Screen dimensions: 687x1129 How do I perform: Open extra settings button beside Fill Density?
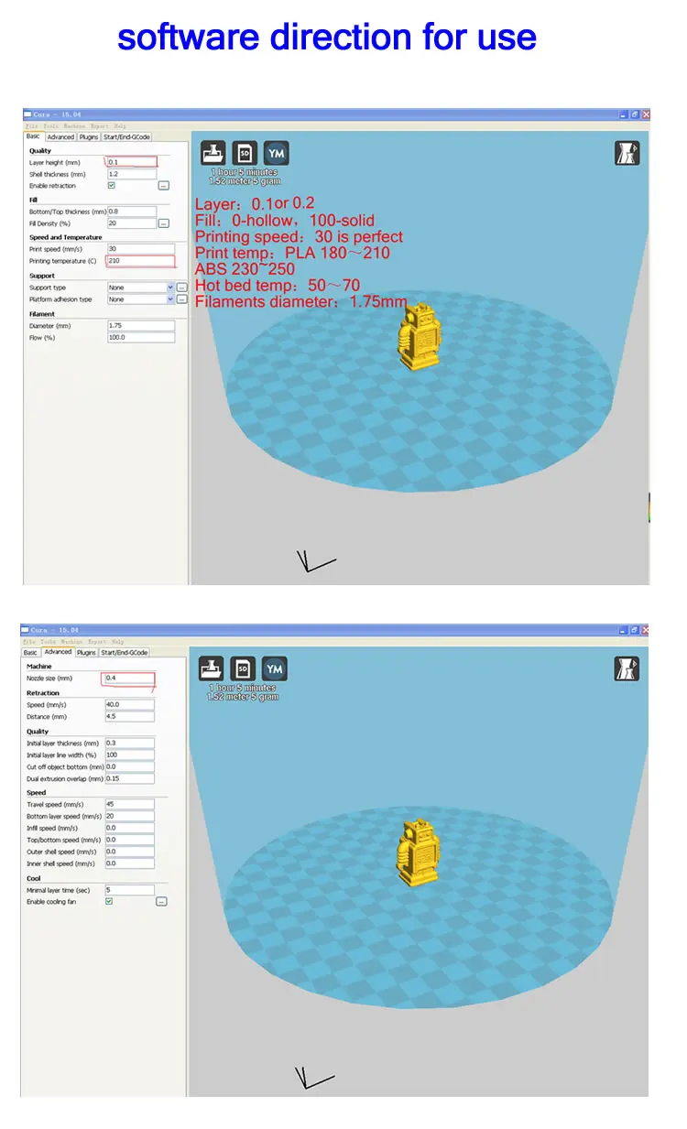pos(164,223)
